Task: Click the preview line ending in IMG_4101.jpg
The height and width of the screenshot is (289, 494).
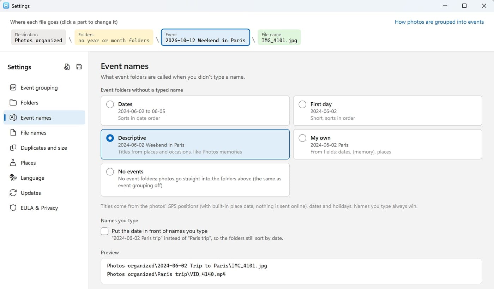Action: point(187,265)
